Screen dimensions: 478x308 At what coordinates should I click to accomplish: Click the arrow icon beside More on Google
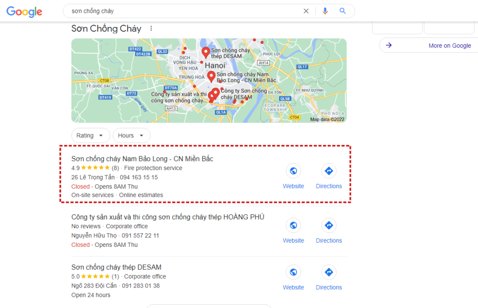tap(389, 45)
